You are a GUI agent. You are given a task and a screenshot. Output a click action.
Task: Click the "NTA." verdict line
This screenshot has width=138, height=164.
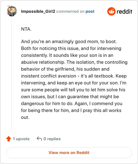[x=26, y=29]
